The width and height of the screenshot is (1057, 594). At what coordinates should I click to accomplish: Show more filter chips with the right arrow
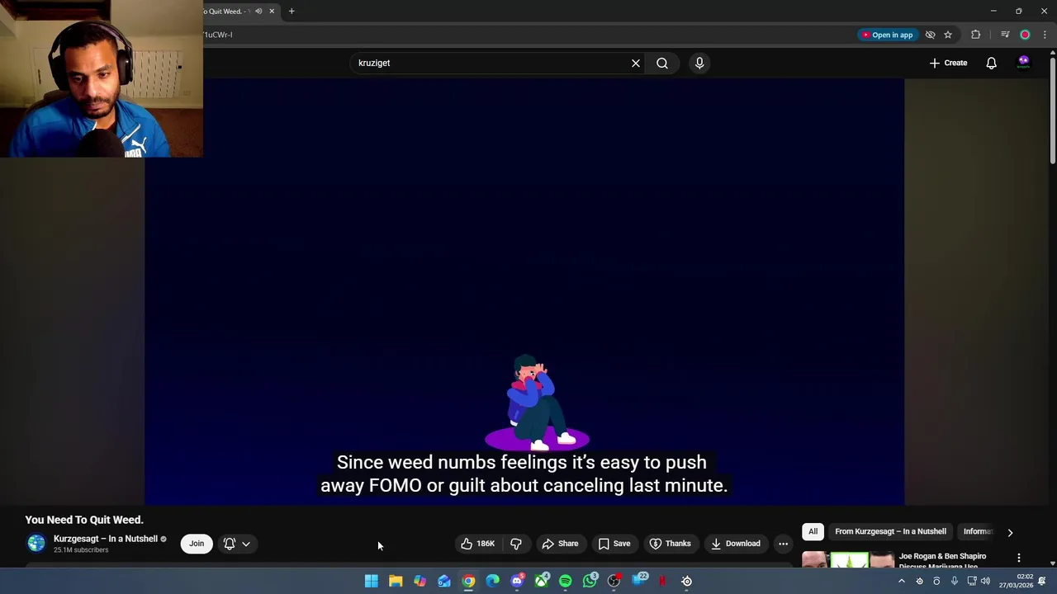[x=1010, y=532]
